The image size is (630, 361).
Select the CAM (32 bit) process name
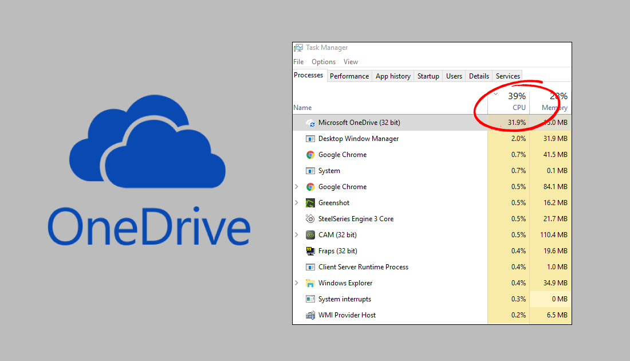click(x=337, y=235)
